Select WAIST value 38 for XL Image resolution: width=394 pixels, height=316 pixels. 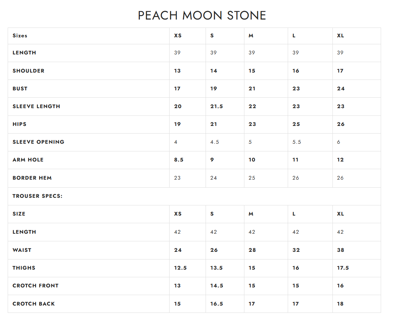pyautogui.click(x=341, y=250)
